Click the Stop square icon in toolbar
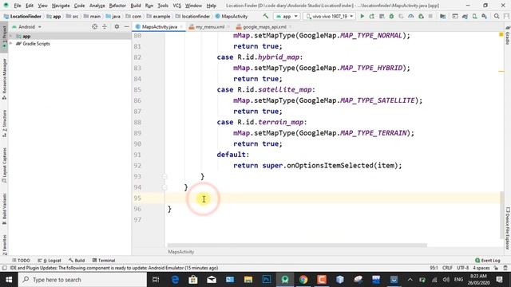Image resolution: width=511 pixels, height=287 pixels. (430, 16)
